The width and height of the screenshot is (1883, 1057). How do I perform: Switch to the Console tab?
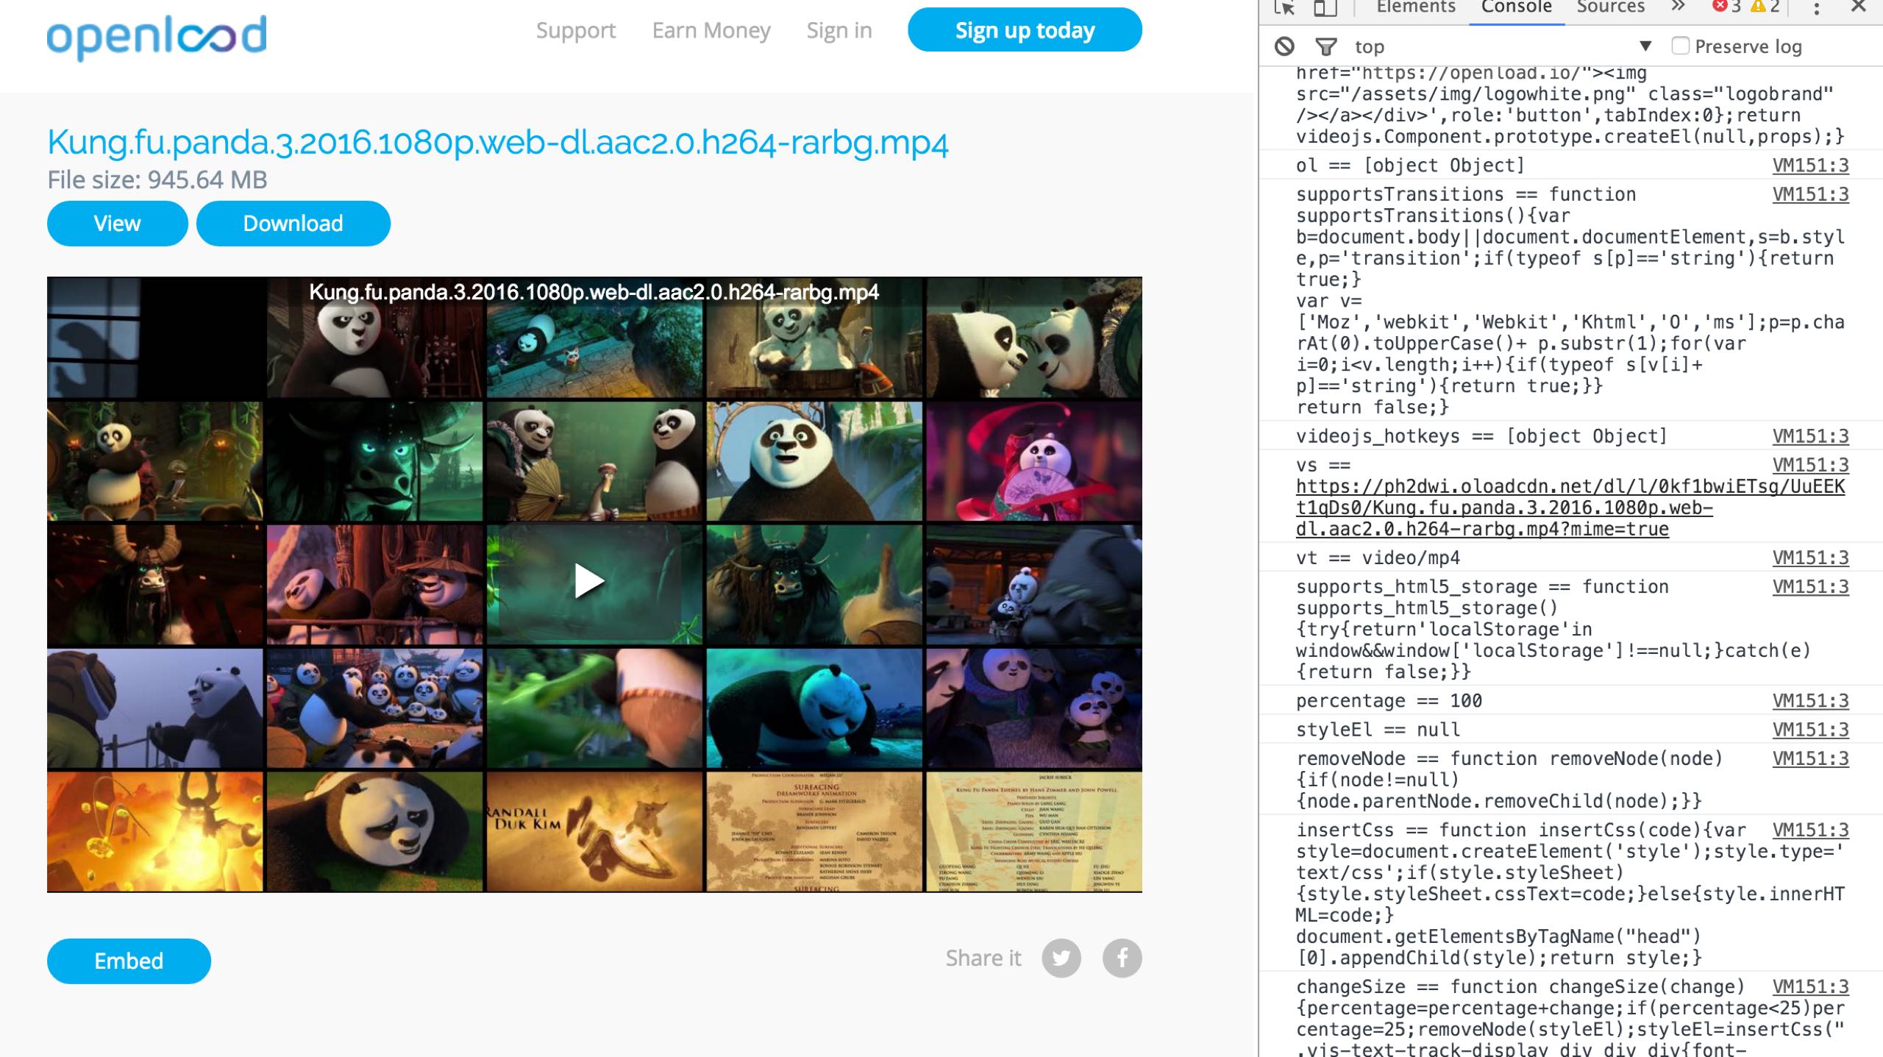(1517, 7)
